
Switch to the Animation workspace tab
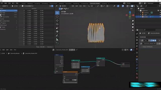tap(68, 3)
